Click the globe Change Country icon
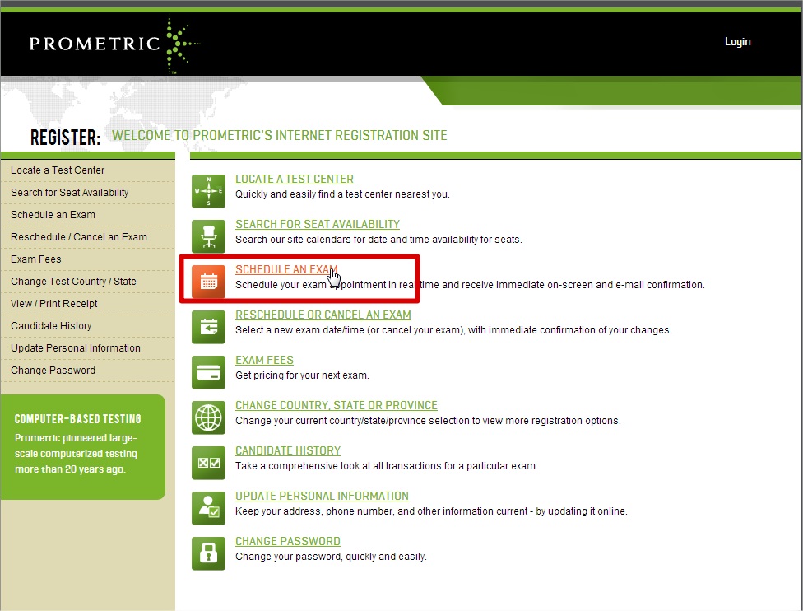Viewport: 803px width, 611px height. [x=208, y=417]
